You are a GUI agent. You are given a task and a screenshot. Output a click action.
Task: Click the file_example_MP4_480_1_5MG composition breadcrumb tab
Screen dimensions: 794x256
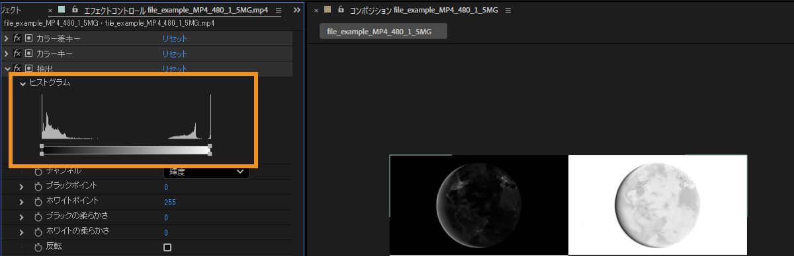(383, 32)
